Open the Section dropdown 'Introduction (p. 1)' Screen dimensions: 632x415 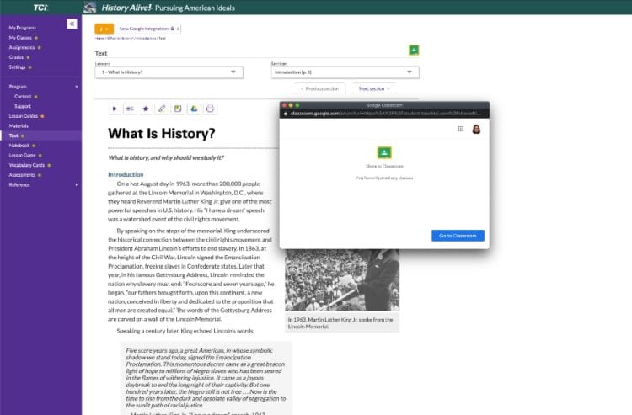point(344,72)
